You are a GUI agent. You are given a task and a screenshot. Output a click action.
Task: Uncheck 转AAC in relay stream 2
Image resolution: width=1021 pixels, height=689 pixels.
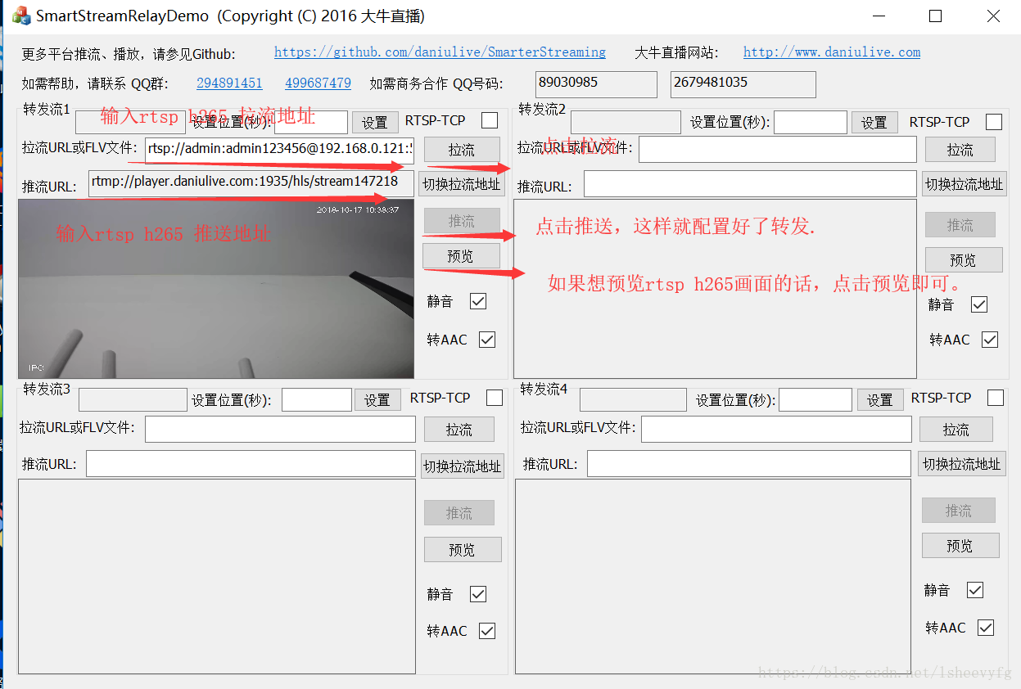click(x=990, y=340)
